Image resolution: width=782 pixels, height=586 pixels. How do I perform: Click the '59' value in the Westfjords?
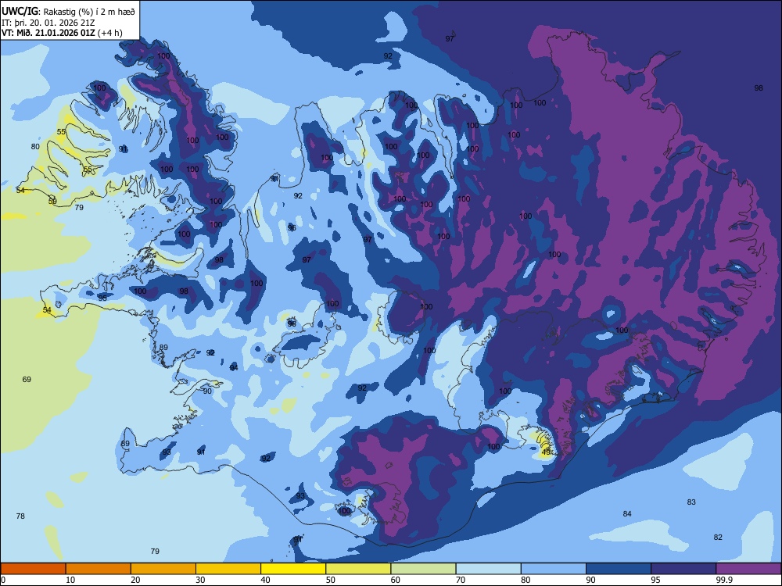tap(52, 202)
